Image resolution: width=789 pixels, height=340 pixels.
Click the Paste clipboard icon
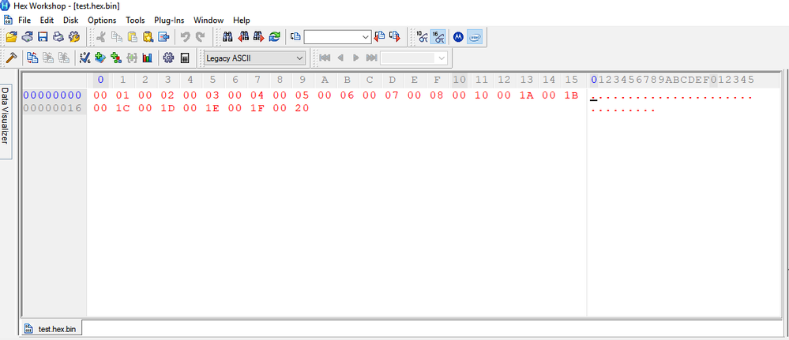pos(133,37)
